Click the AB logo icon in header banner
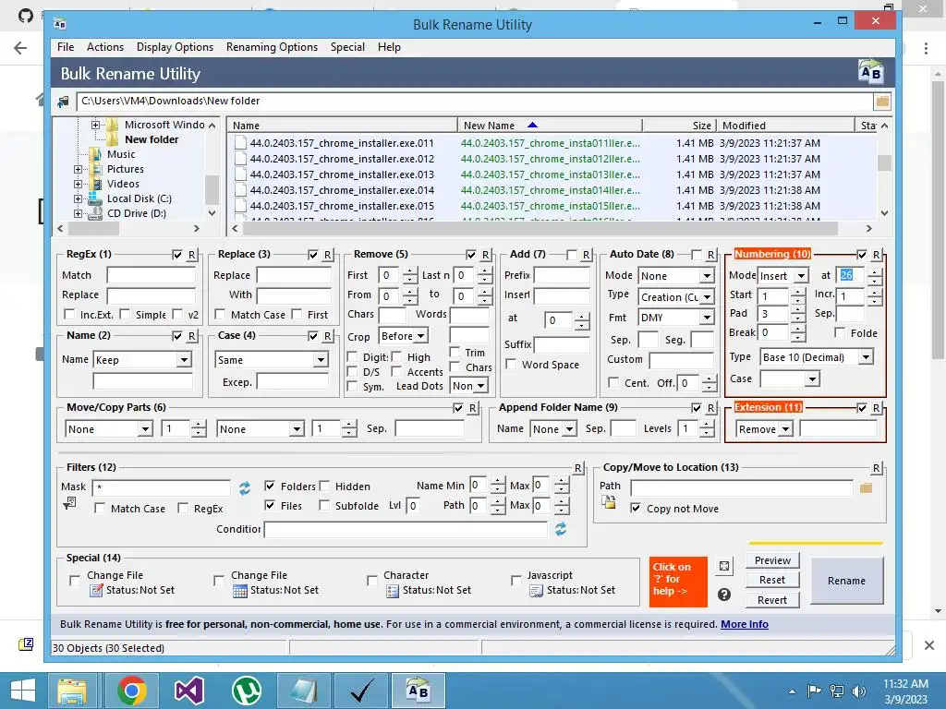The image size is (946, 709). [x=870, y=72]
